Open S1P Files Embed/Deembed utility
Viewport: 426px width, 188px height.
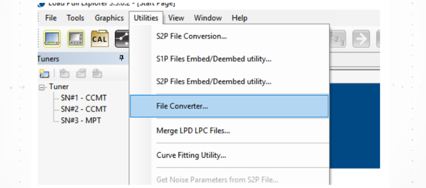tap(214, 59)
